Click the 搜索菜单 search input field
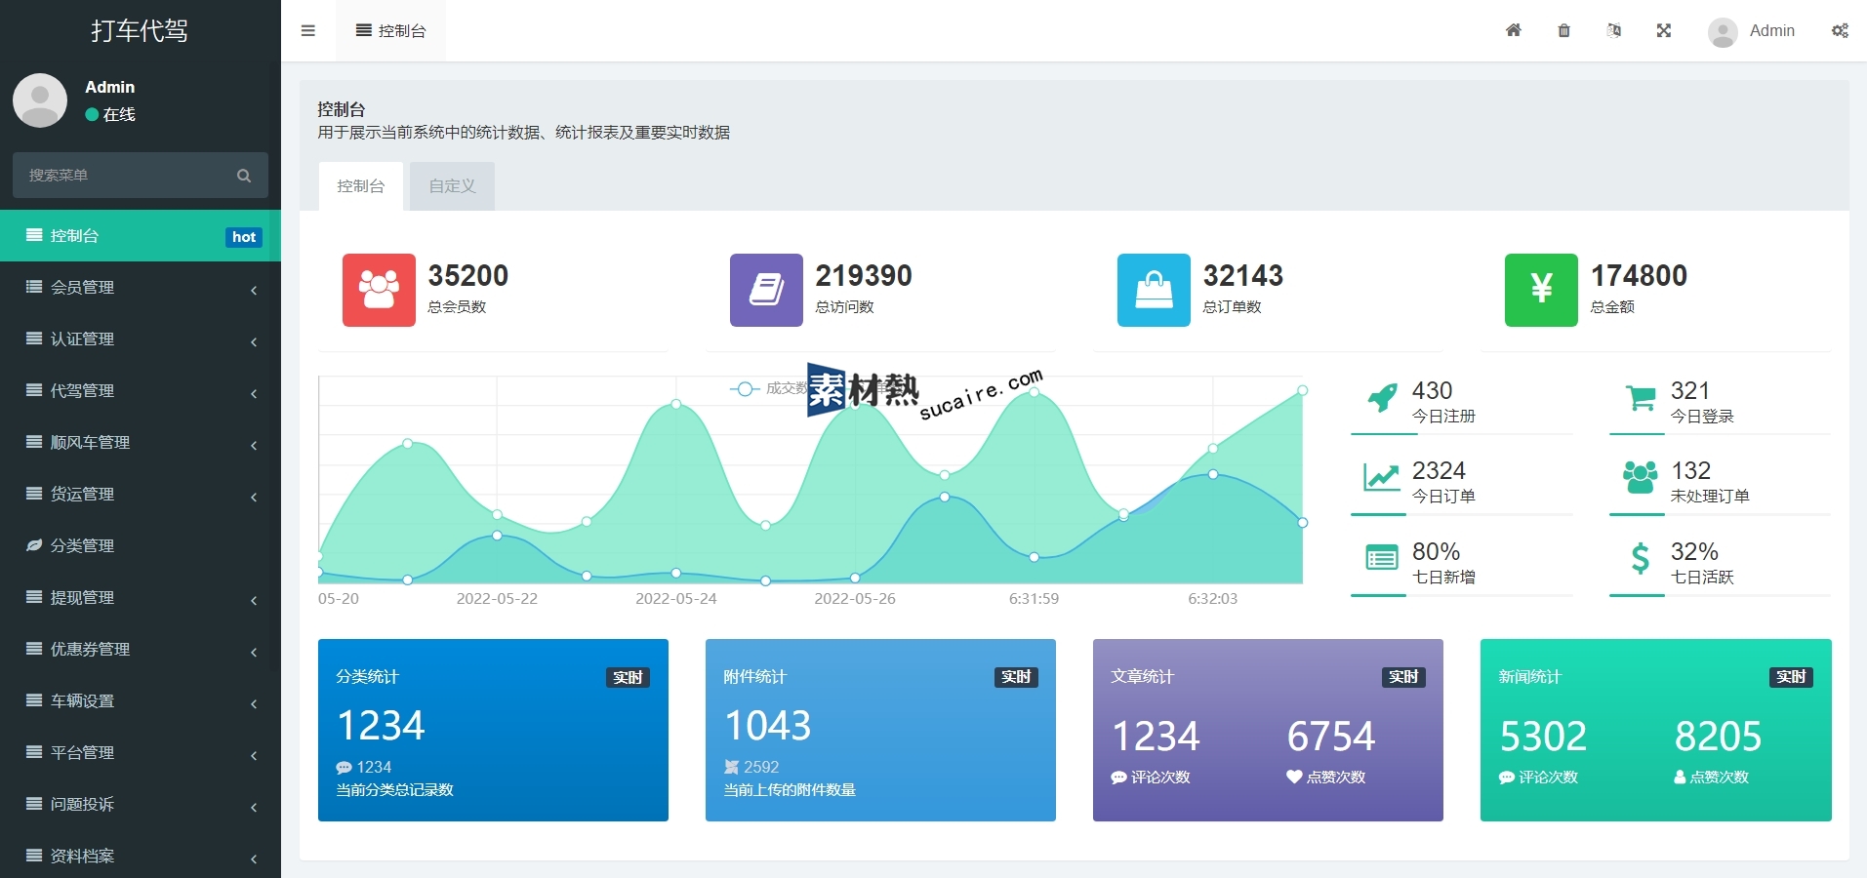 coord(122,176)
